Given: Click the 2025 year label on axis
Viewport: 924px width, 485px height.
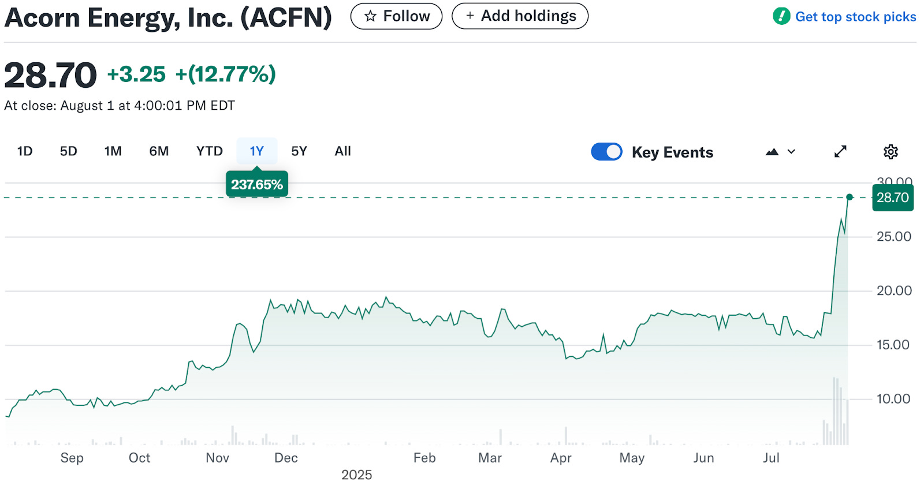Looking at the screenshot, I should pos(356,475).
